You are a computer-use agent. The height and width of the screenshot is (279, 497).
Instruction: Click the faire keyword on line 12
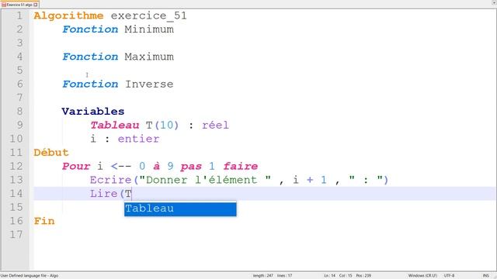point(240,166)
